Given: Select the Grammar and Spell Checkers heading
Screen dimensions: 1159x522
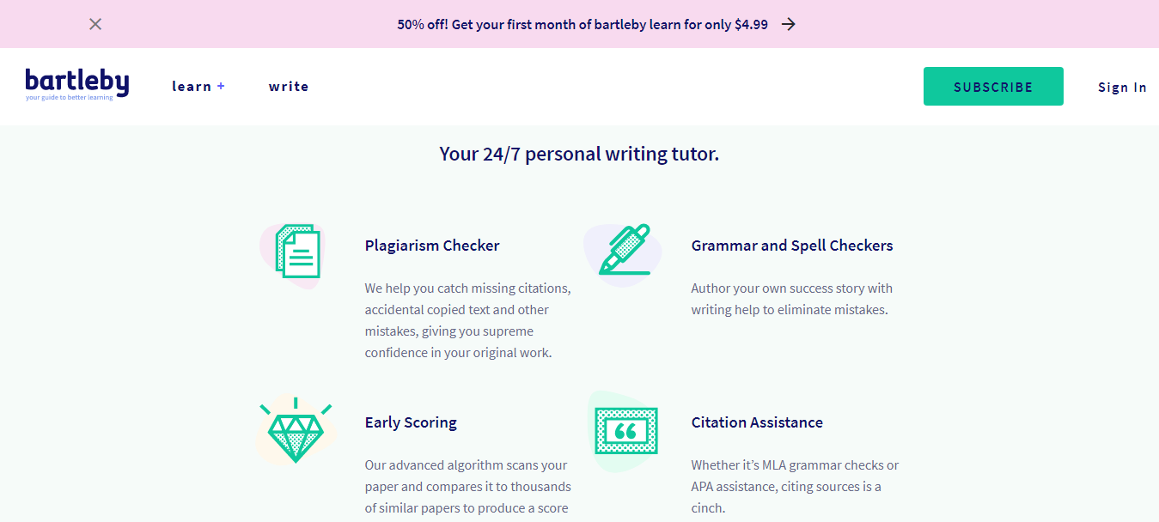Looking at the screenshot, I should [792, 246].
